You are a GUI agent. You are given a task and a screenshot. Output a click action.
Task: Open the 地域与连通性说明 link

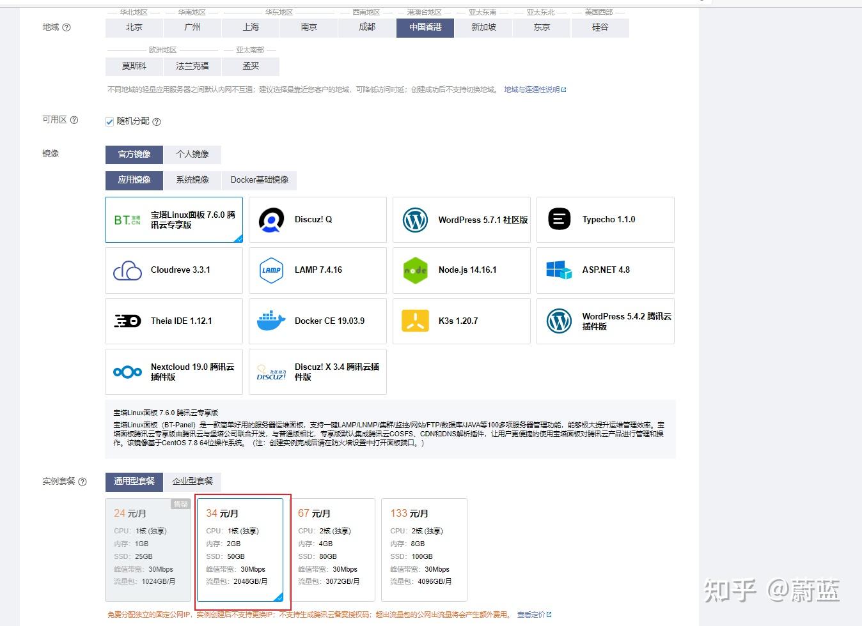coord(535,89)
